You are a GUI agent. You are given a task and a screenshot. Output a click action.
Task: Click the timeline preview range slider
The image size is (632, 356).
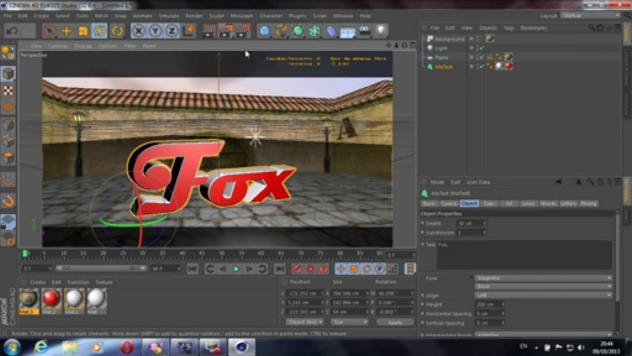(x=101, y=268)
